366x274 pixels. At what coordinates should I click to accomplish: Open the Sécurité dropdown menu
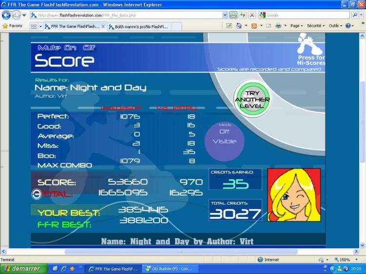click(x=315, y=26)
